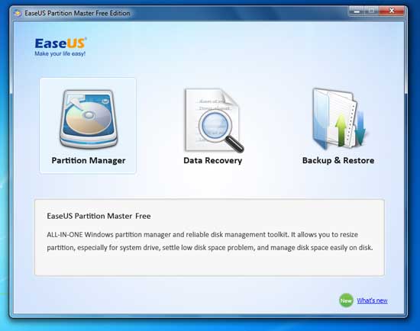Viewport: 420px width, 331px height.
Task: Open Backup & Restore folder icon
Action: click(x=340, y=118)
